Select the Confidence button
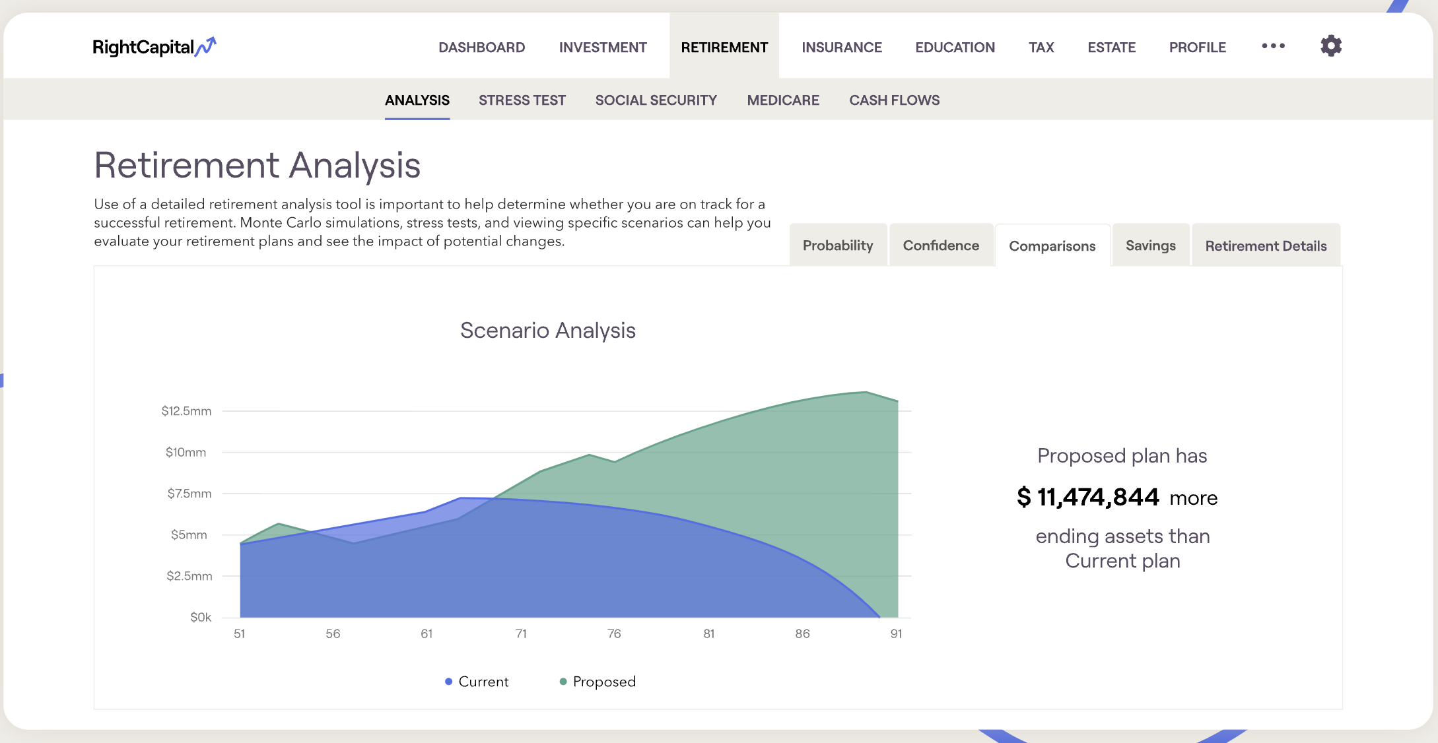 tap(941, 245)
